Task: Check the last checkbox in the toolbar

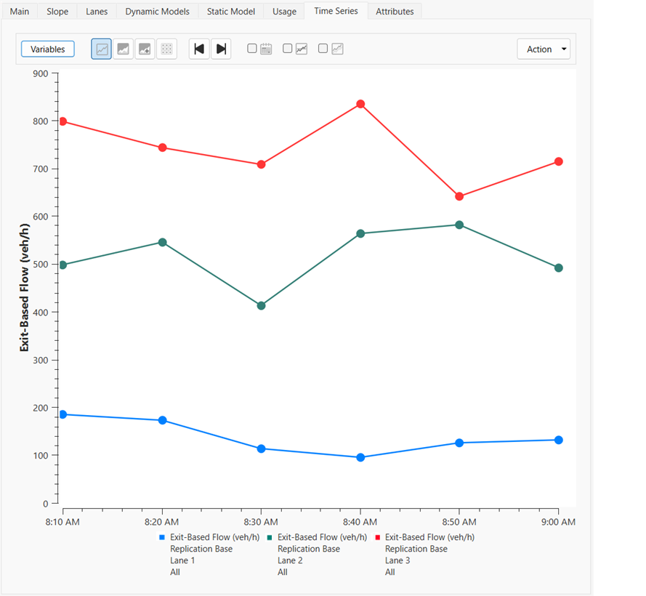Action: point(323,49)
